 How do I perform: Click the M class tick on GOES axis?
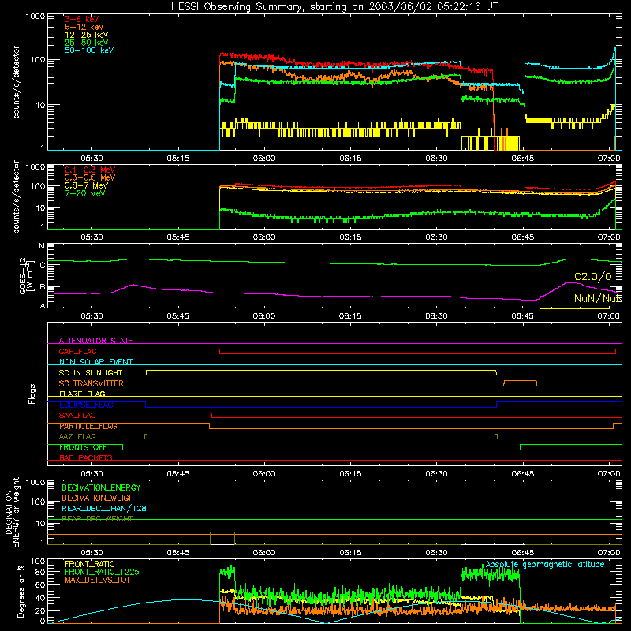coord(42,246)
